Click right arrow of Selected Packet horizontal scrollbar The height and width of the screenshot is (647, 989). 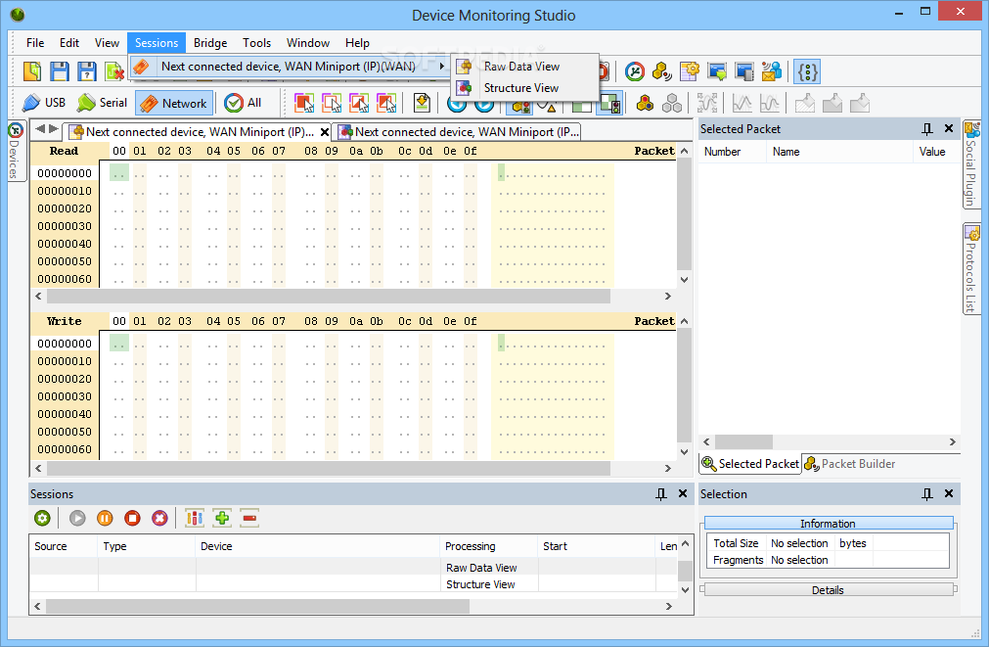point(953,441)
